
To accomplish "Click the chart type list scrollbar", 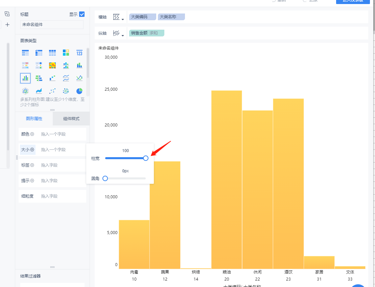I will click(x=88, y=63).
